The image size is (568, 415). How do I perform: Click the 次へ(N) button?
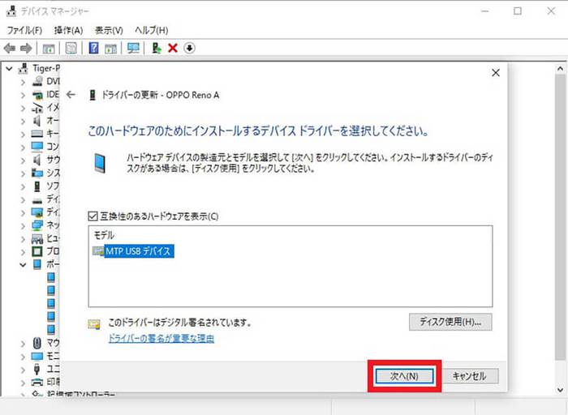pos(404,376)
